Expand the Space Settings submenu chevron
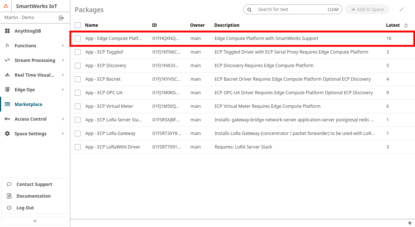 click(63, 133)
